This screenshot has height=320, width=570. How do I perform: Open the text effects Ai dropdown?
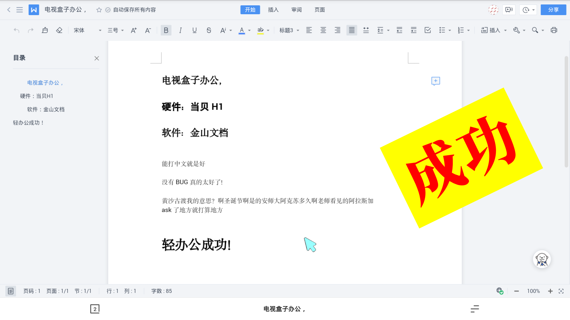[226, 30]
